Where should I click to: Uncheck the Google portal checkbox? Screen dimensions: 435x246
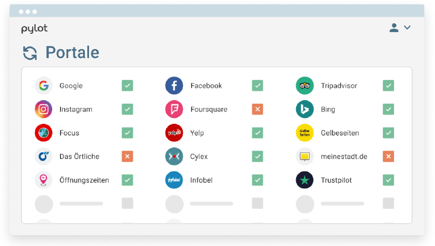point(127,86)
